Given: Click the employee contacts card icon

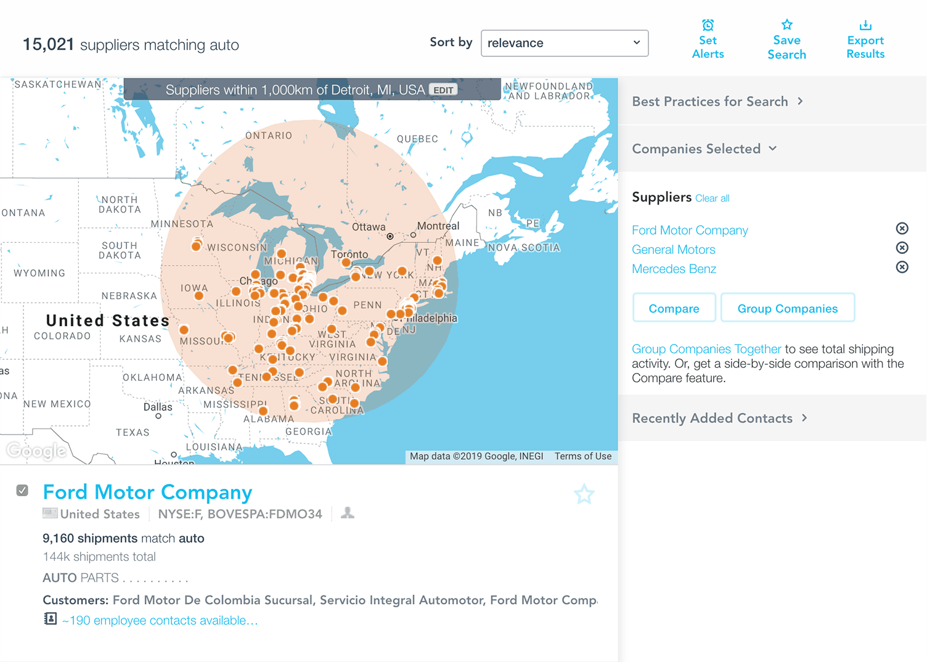Looking at the screenshot, I should (x=50, y=619).
